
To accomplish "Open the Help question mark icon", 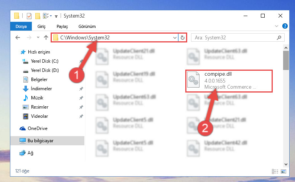I will coord(285,26).
